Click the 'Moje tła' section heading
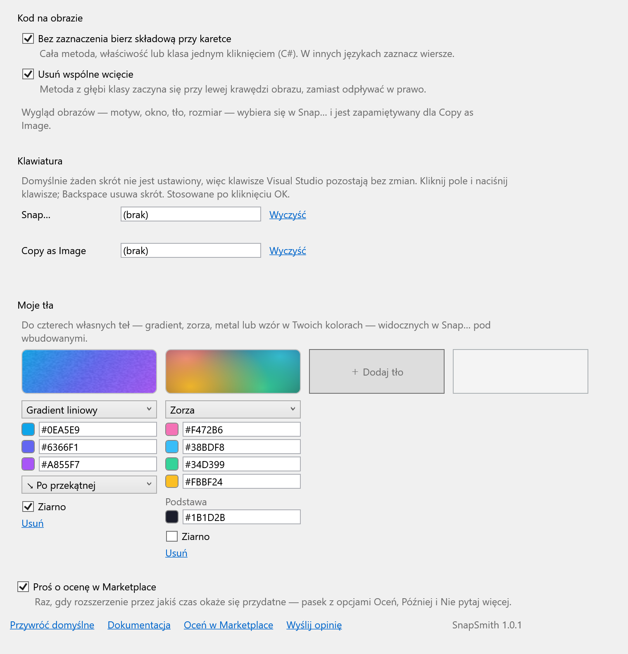 (x=36, y=305)
